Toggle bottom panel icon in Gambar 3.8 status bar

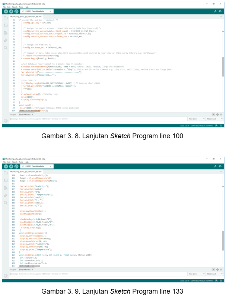pos(221,126)
